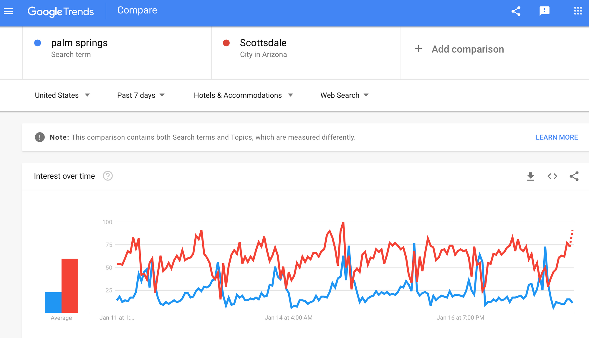Share the Interest over time chart

pyautogui.click(x=574, y=176)
